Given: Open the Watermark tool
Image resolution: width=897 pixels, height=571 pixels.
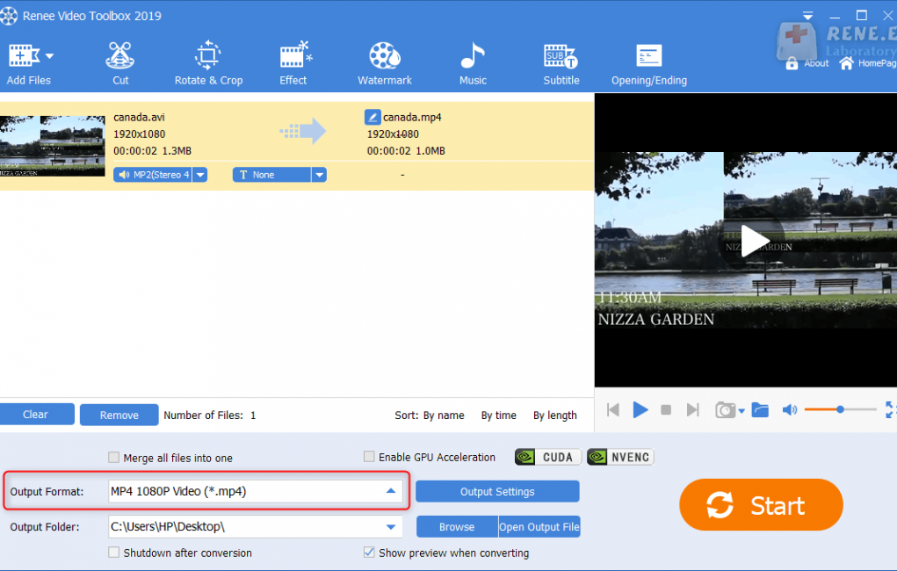Looking at the screenshot, I should tap(385, 63).
